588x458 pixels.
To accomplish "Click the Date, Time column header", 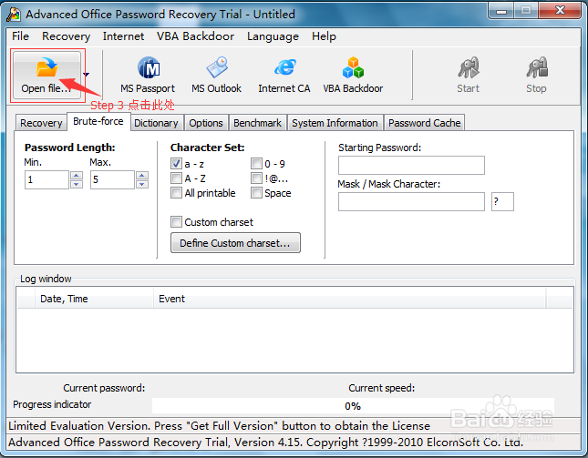I will click(94, 299).
